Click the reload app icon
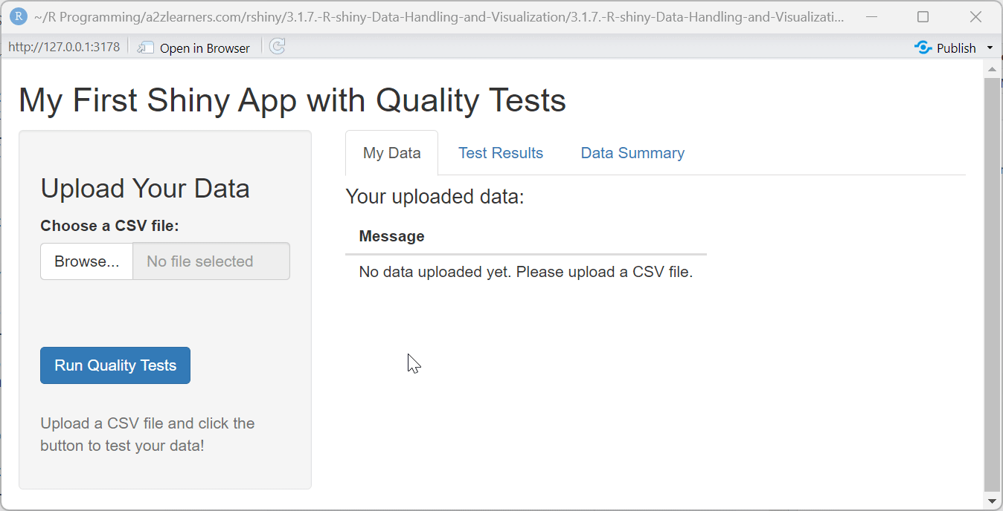The width and height of the screenshot is (1003, 511). tap(277, 47)
